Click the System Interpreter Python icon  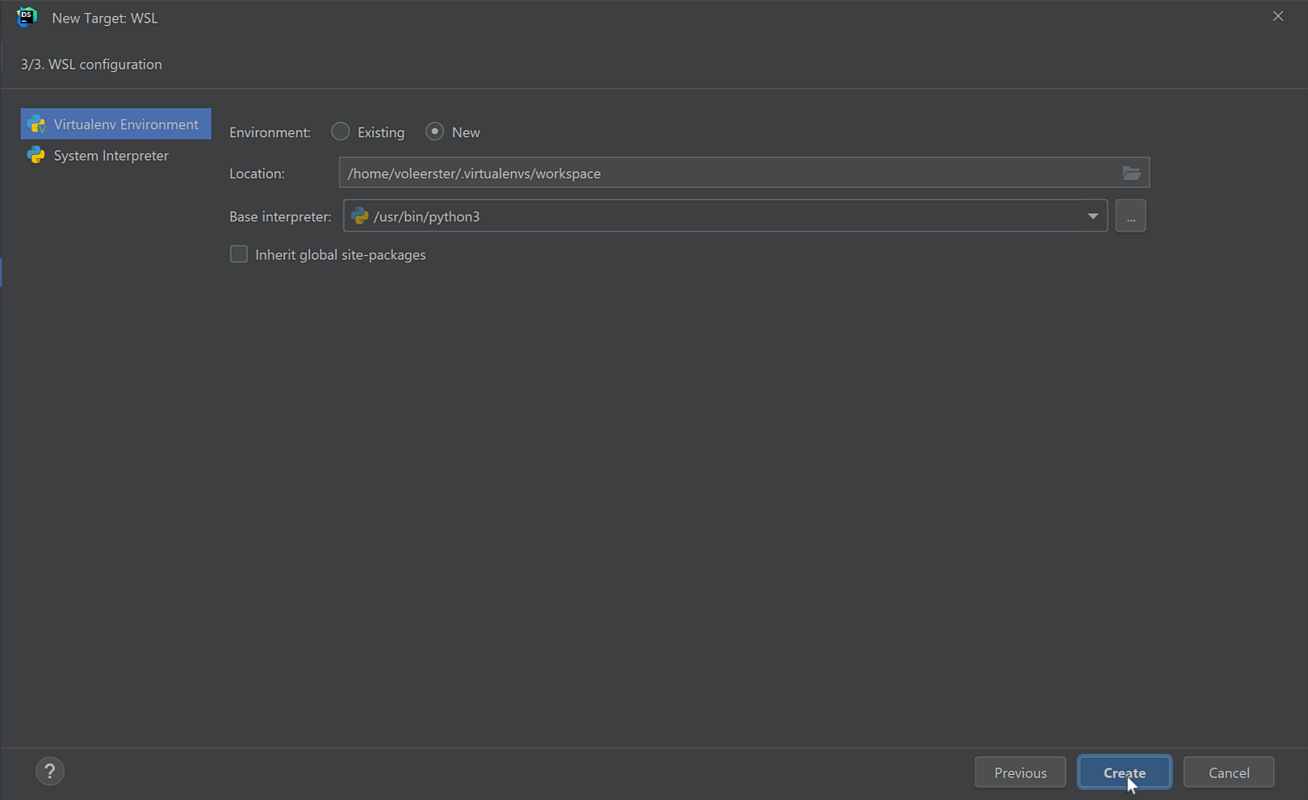point(36,155)
